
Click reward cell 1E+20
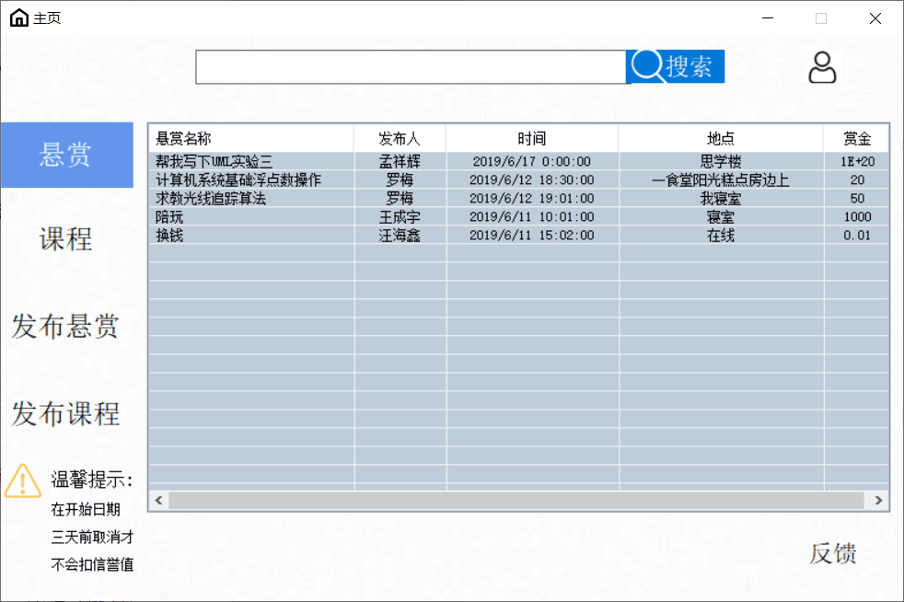tap(857, 161)
